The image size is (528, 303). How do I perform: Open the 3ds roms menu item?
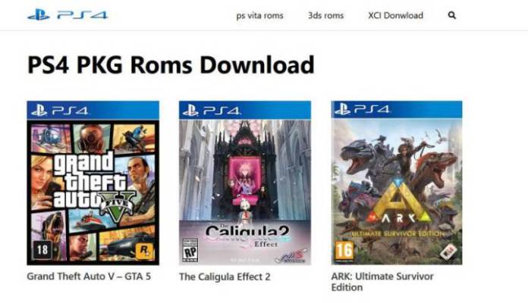325,15
